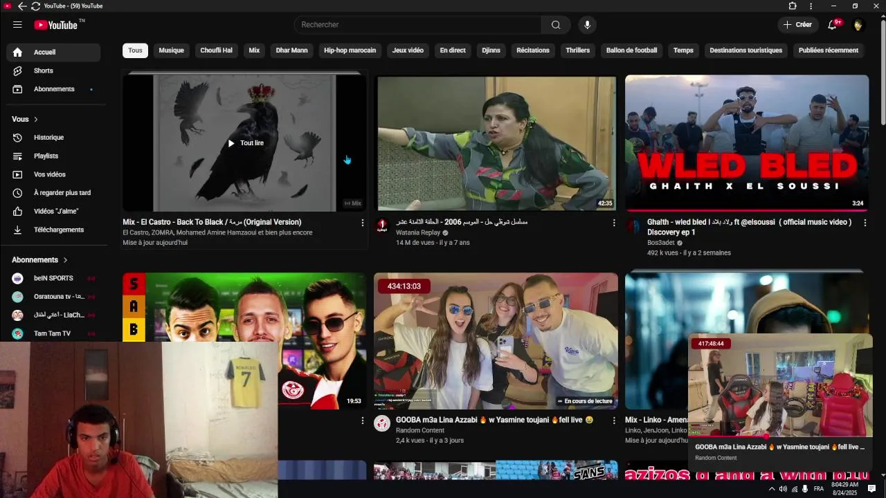This screenshot has width=886, height=498.
Task: Open options for GOOBA m3a Lina video
Action: [x=613, y=421]
